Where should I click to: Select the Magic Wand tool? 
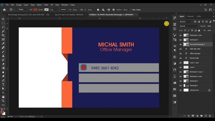click(x=3, y=31)
